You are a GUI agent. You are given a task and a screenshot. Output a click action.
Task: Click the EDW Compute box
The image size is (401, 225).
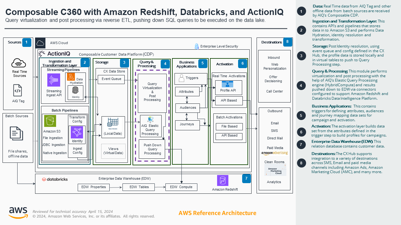[x=181, y=187]
